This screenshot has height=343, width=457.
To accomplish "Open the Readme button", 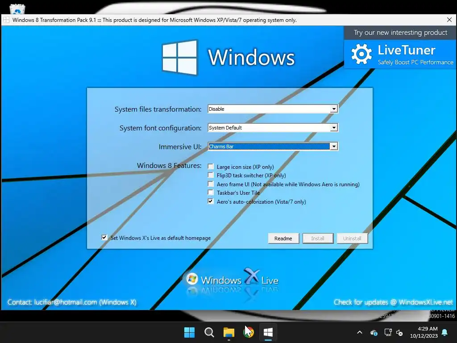I will tap(283, 238).
